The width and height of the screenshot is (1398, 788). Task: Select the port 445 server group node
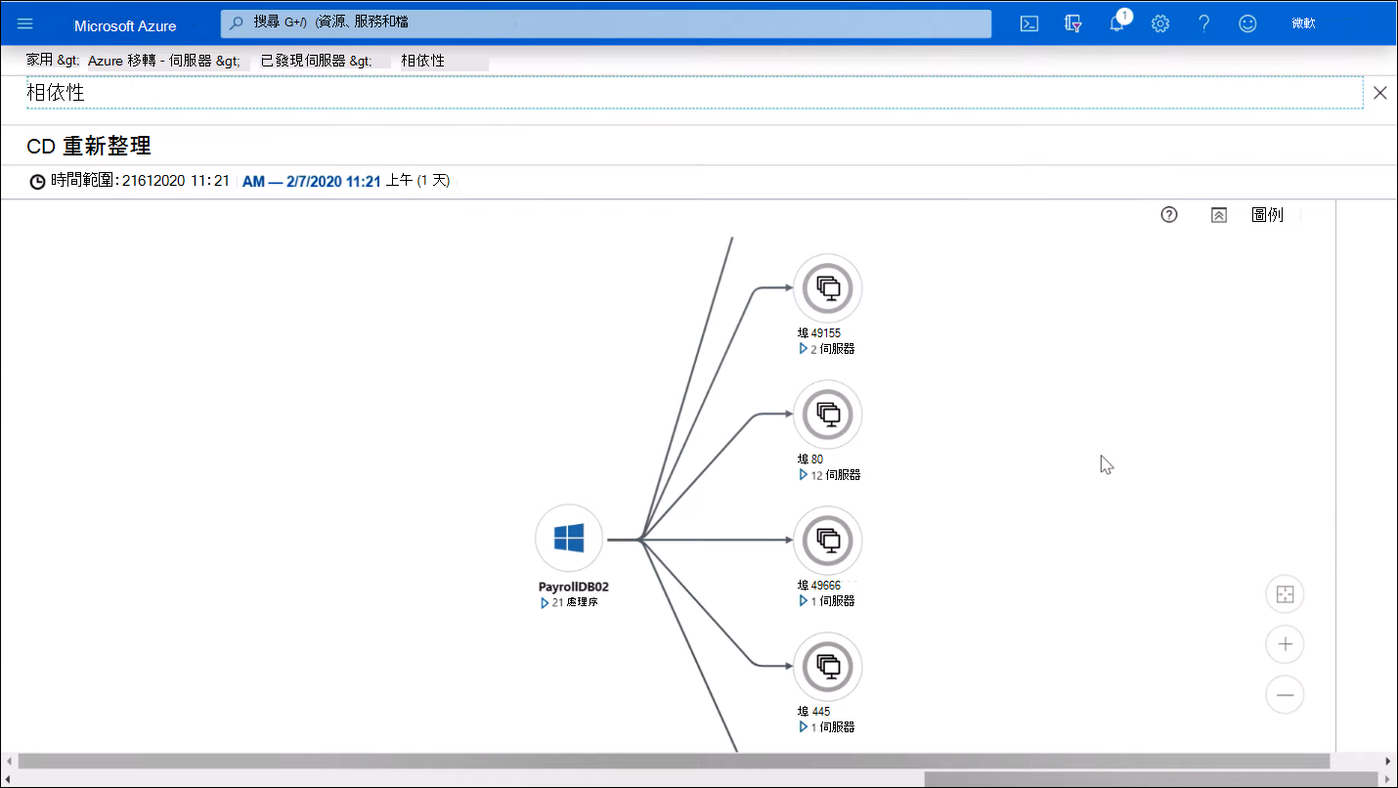pyautogui.click(x=827, y=666)
